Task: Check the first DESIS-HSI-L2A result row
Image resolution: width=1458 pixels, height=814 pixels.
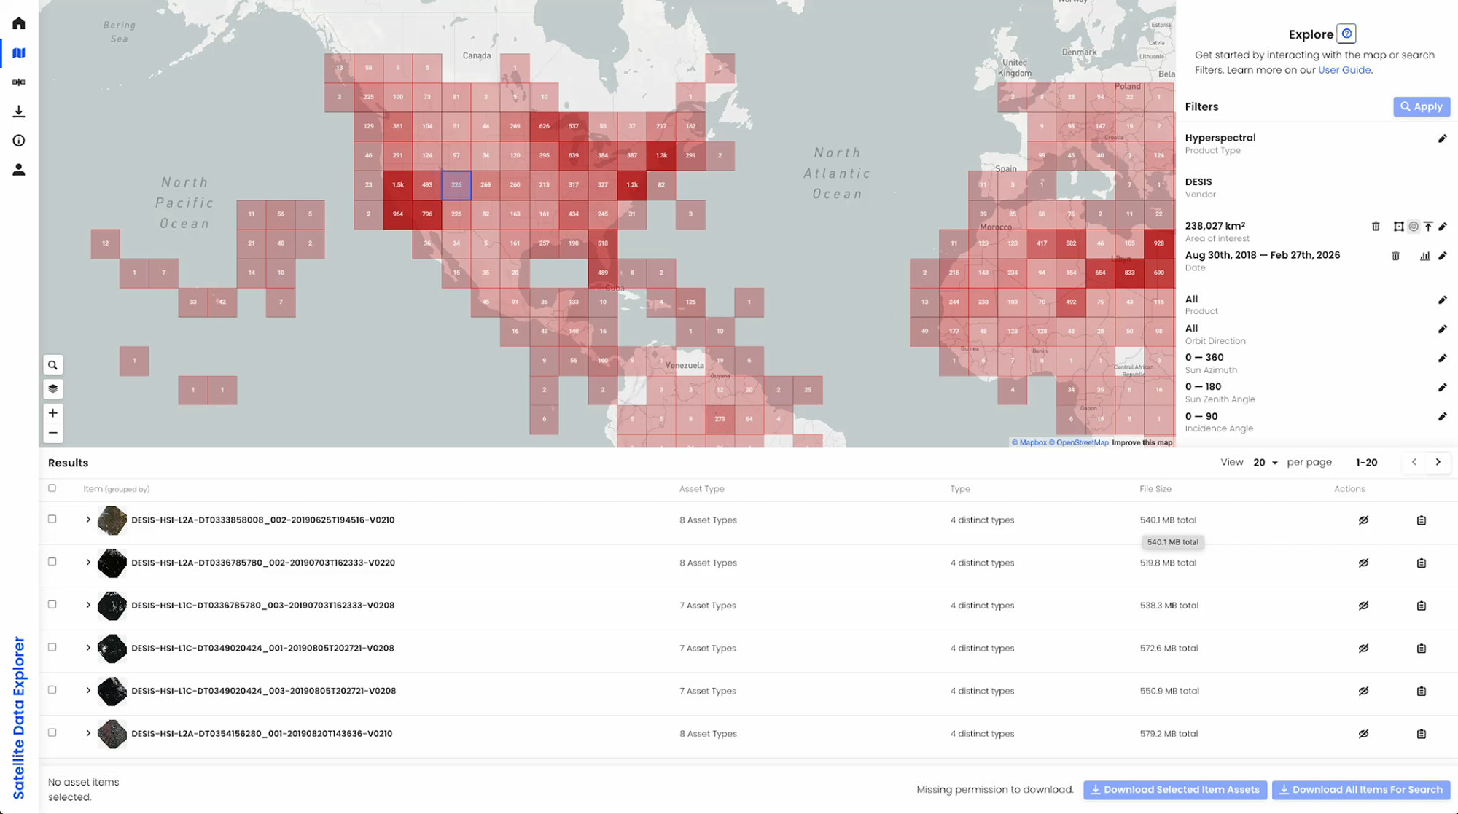Action: coord(52,520)
